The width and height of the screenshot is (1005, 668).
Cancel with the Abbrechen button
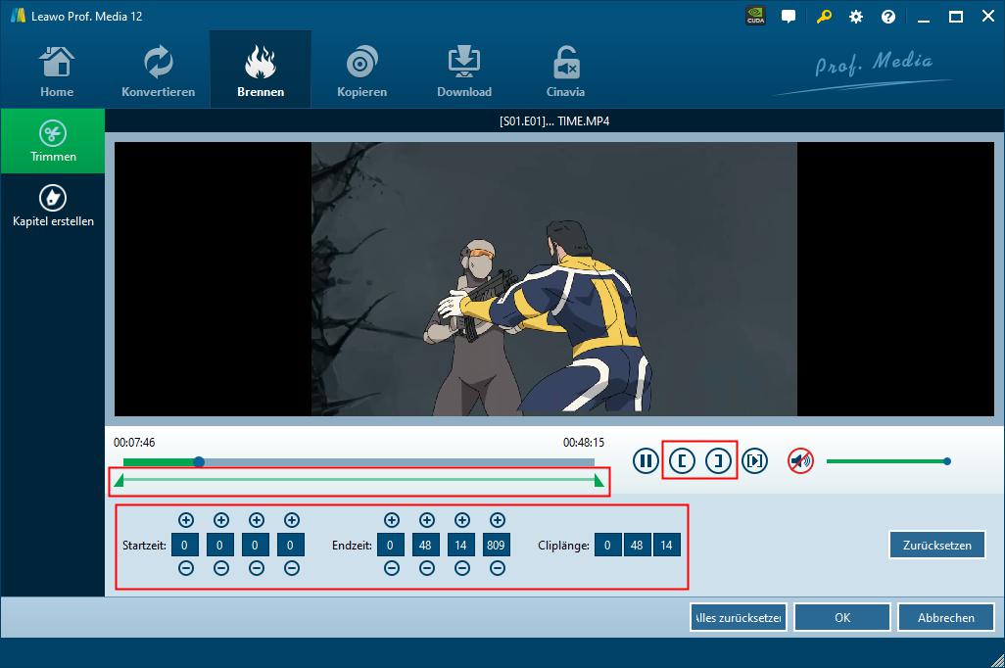(945, 617)
